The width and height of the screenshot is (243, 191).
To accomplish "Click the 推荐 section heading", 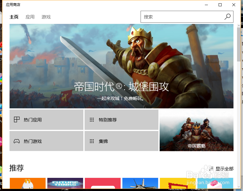I will [x=17, y=168].
